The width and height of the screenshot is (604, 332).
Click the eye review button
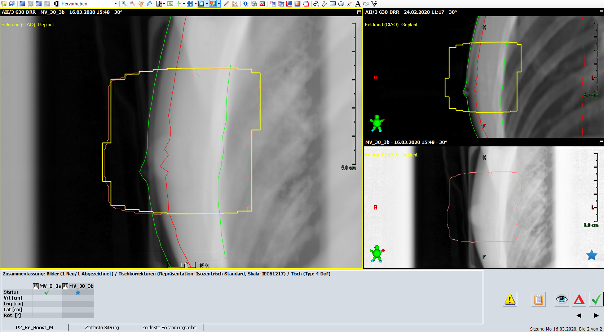tap(561, 299)
